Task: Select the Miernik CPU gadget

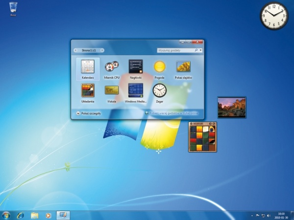Action: [x=112, y=69]
